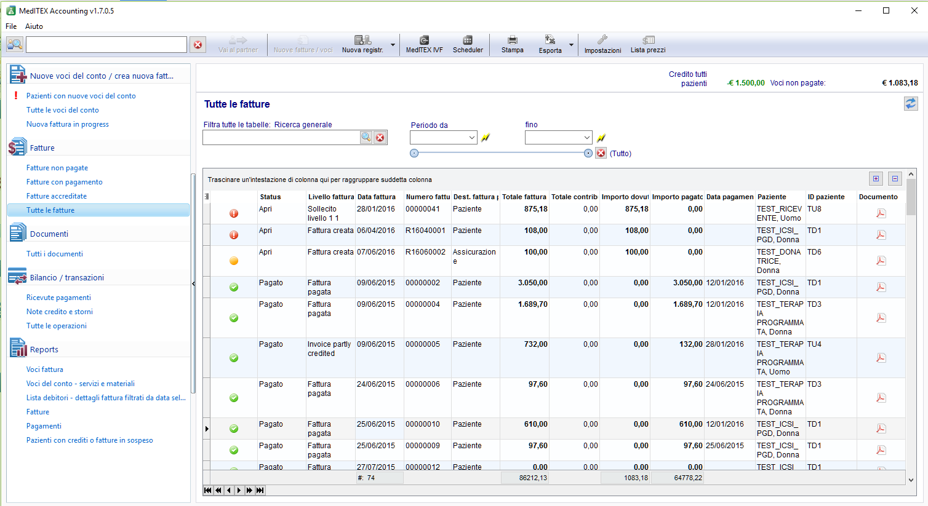Click the Ricerca generale filter input field
Image resolution: width=928 pixels, height=506 pixels.
(281, 138)
